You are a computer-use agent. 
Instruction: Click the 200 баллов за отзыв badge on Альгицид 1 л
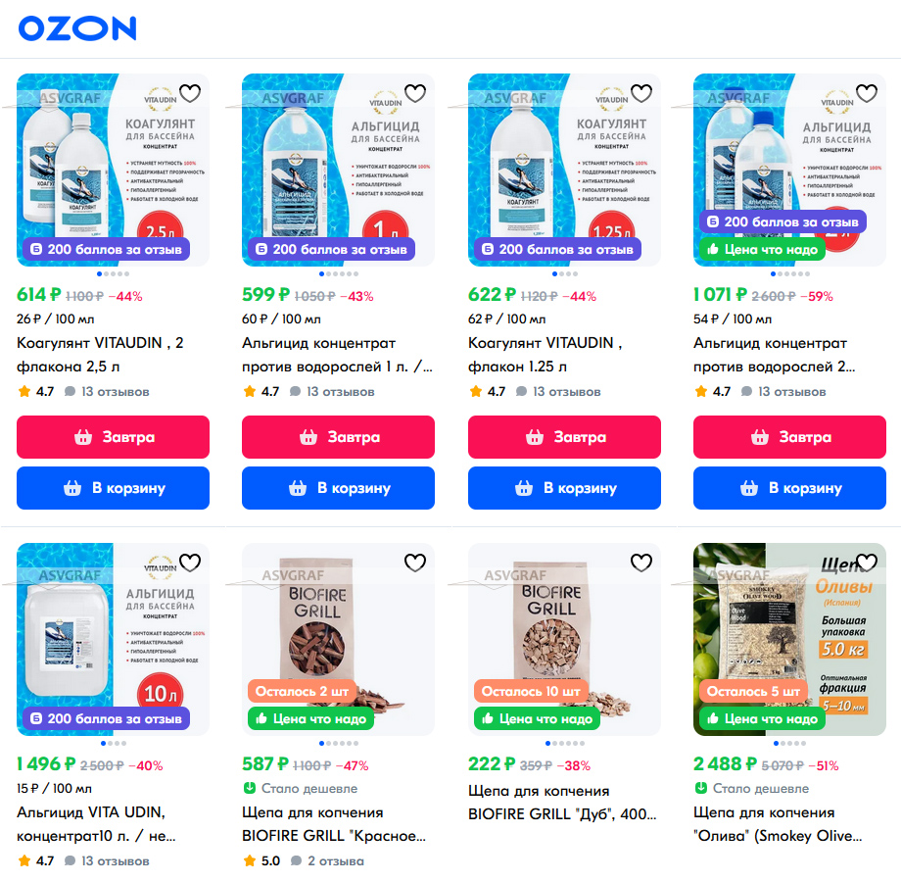point(332,249)
